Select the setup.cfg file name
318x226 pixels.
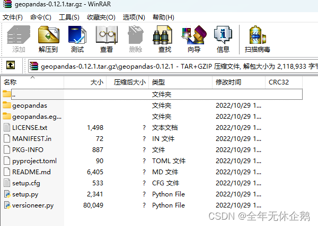[26, 183]
